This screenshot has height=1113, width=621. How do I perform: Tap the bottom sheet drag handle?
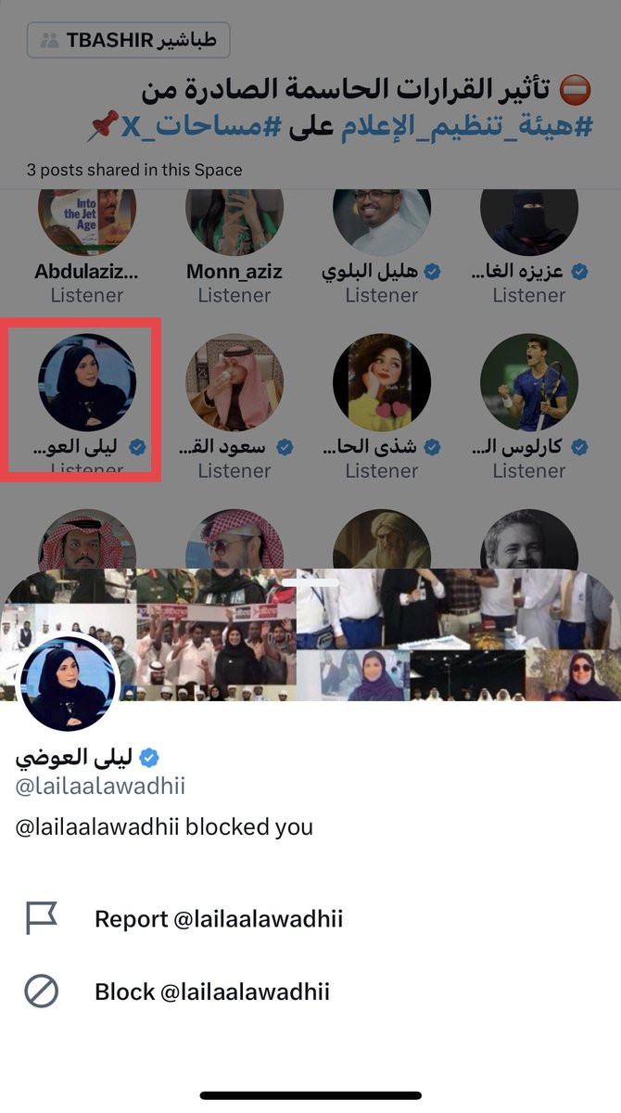coord(310,583)
